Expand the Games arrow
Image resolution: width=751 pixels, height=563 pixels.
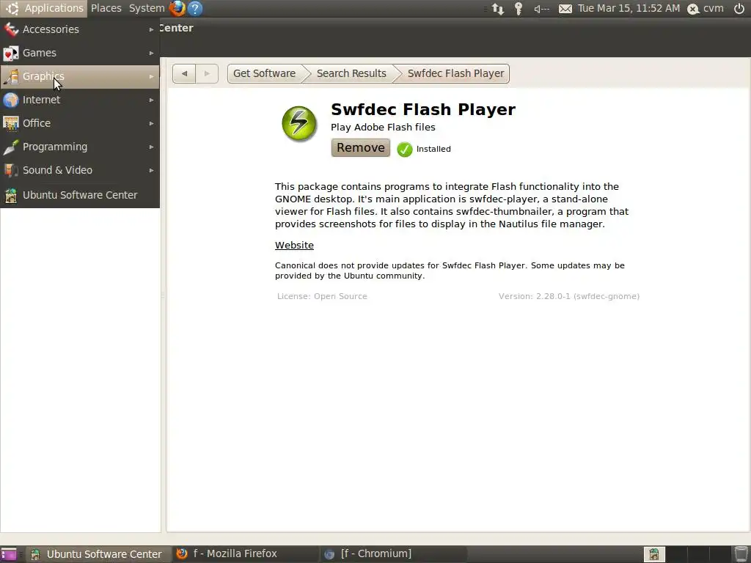tap(151, 53)
